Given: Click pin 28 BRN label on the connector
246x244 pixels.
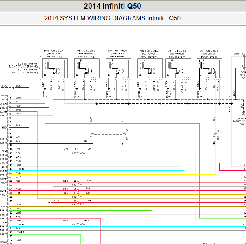Looking at the screenshot, I should tap(18, 205).
